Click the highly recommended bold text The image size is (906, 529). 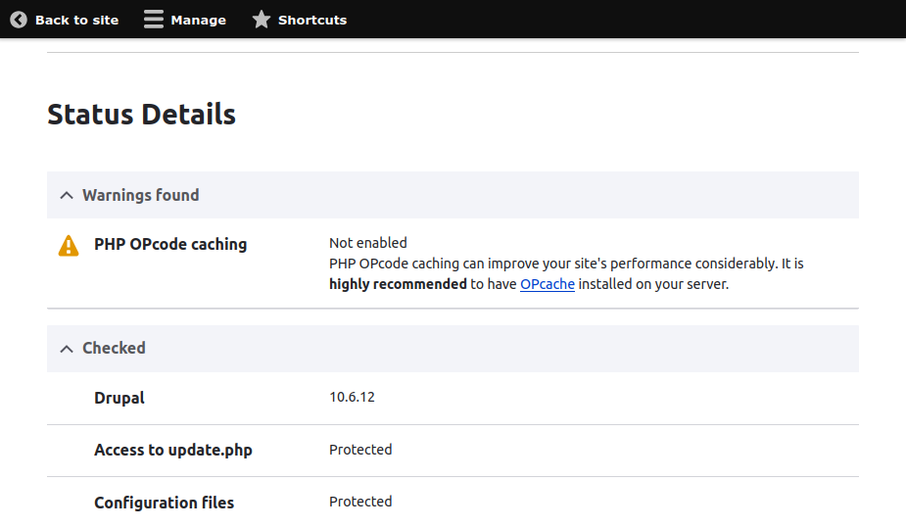[x=398, y=284]
